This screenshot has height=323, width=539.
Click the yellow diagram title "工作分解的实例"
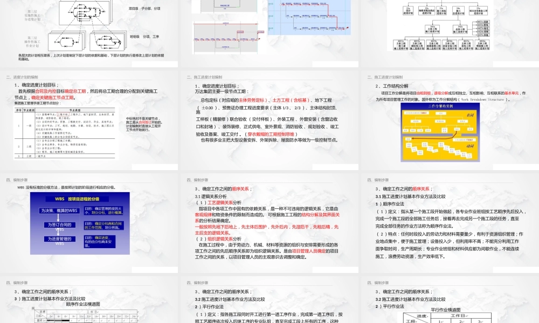point(440,107)
